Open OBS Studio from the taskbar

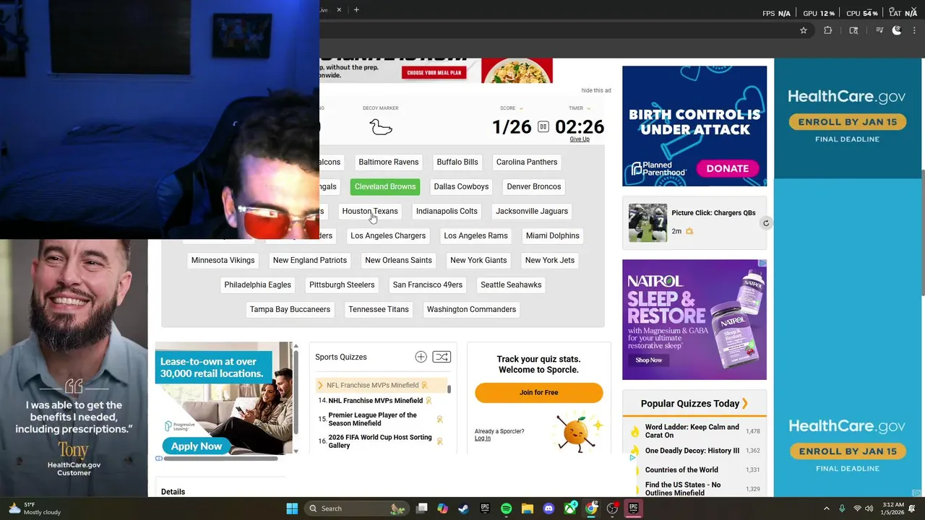[613, 508]
